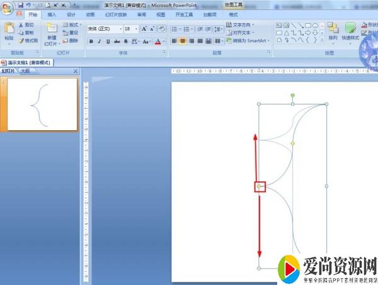This screenshot has width=378, height=285.
Task: Open the Format (格式) ribbon tab
Action: point(234,14)
